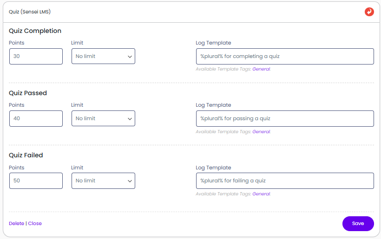Click the Delete link
The image size is (381, 239).
click(16, 223)
